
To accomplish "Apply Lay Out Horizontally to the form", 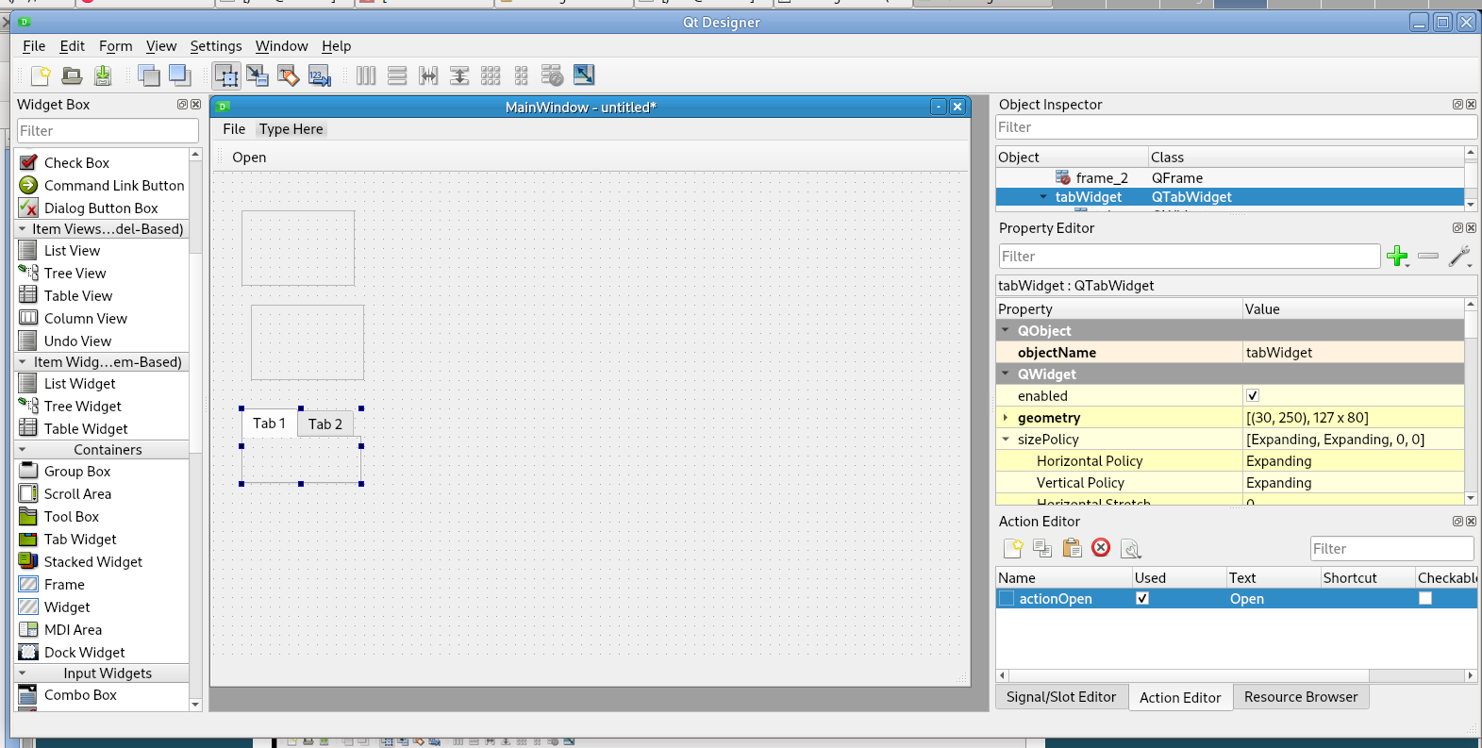I will point(366,75).
